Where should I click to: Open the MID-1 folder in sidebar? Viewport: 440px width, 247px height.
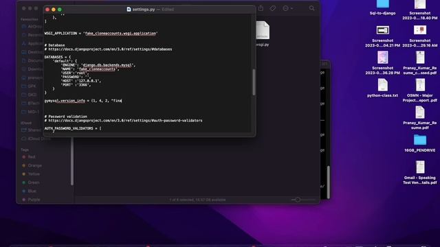tap(30, 112)
